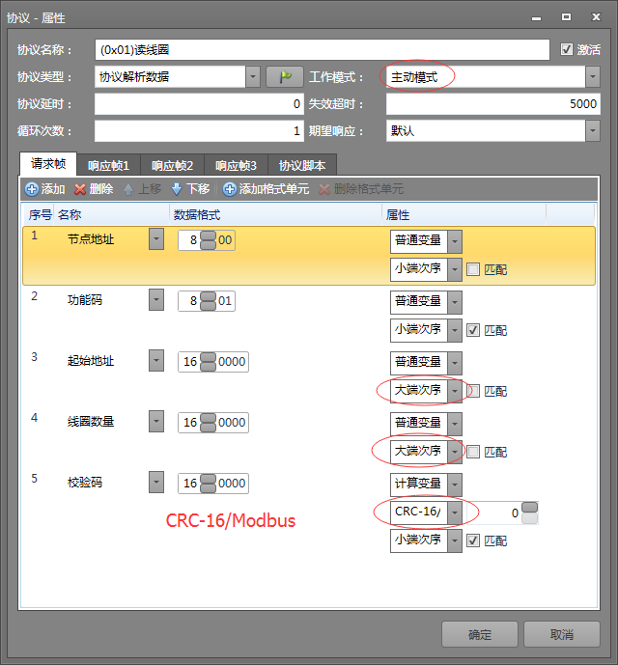Open the 协议类型 dropdown

pos(253,77)
